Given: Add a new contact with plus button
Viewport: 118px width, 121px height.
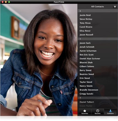Looking at the screenshot, I should click(x=115, y=7).
